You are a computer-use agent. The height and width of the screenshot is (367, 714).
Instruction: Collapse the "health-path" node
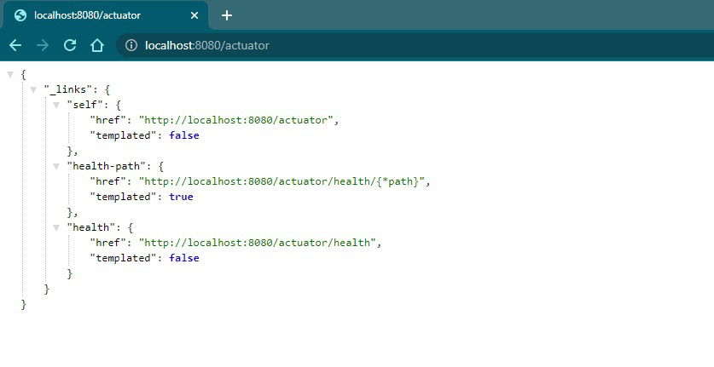(56, 166)
